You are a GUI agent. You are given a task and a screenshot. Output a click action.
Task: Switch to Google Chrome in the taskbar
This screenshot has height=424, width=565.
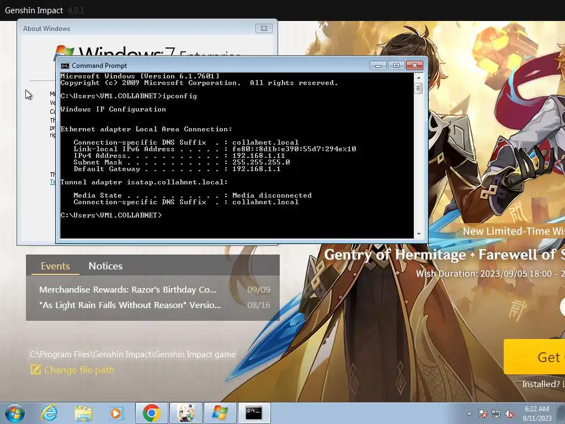pos(151,413)
